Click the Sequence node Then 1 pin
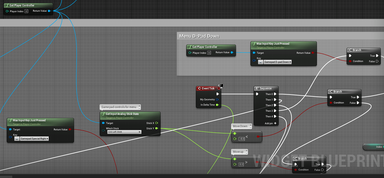384x178 pixels. point(275,100)
